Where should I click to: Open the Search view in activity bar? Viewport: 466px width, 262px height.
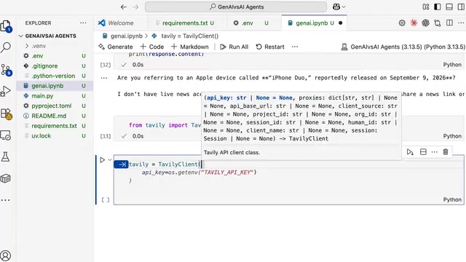pyautogui.click(x=6, y=47)
